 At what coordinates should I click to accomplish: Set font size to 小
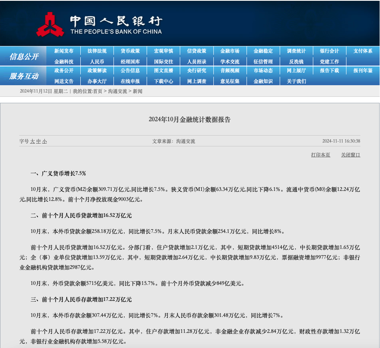[44, 141]
